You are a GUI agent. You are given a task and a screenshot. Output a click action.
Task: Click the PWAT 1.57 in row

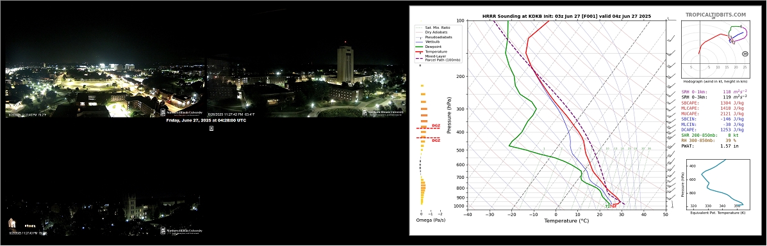tap(710, 146)
